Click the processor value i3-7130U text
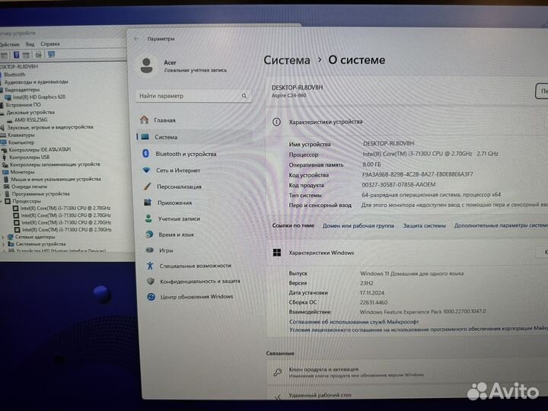This screenshot has width=548, height=411. click(x=430, y=154)
